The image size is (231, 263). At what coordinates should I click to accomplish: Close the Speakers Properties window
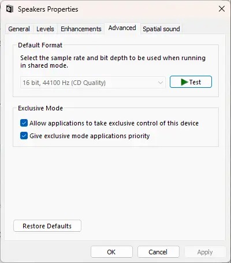(x=222, y=9)
